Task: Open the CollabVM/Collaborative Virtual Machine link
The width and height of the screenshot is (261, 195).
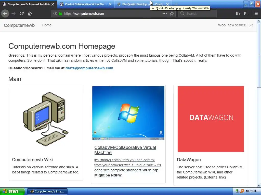Action: point(125,150)
